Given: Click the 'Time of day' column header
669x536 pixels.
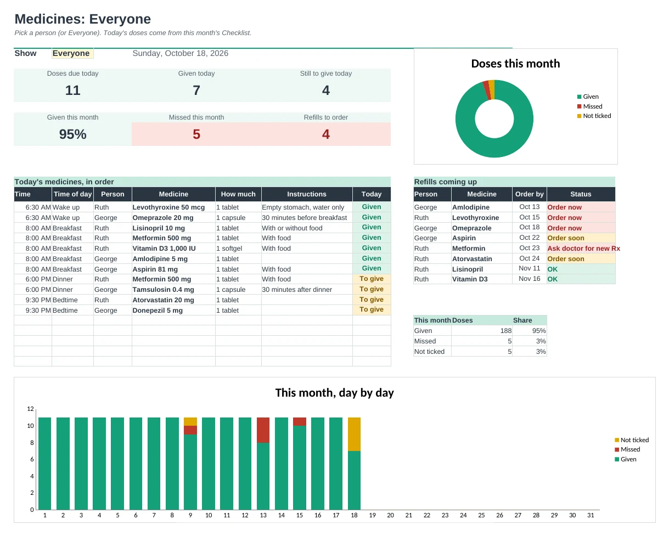Looking at the screenshot, I should 72,194.
